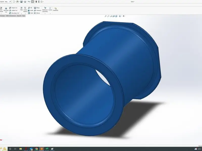Toggle the Instant3D mode
Screen dimensions: 202x151
click(x=55, y=9)
